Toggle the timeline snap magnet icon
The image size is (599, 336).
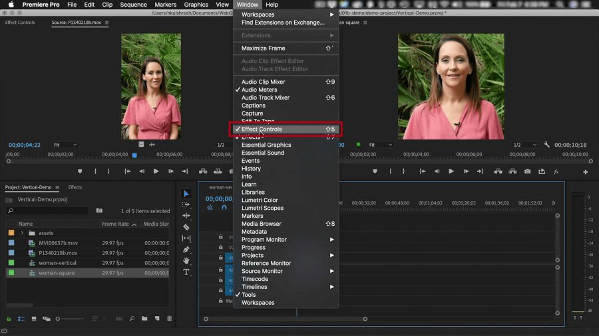[224, 208]
